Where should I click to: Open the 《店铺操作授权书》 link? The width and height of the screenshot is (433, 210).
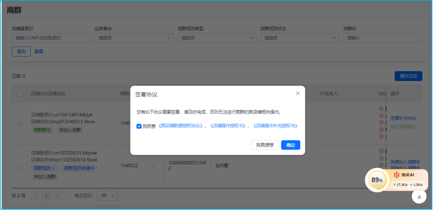[x=228, y=126]
